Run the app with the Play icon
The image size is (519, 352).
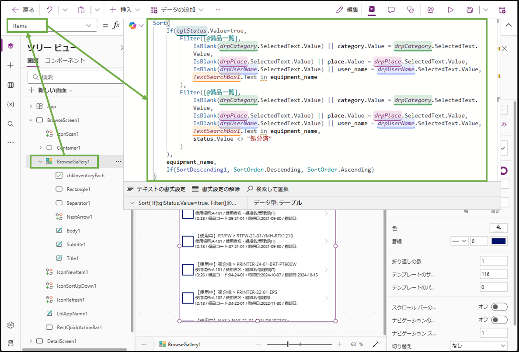tap(451, 9)
